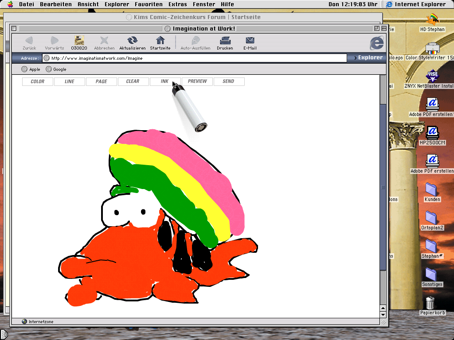Click the vertical scrollbar down arrow
This screenshot has width=454, height=340.
click(x=383, y=314)
